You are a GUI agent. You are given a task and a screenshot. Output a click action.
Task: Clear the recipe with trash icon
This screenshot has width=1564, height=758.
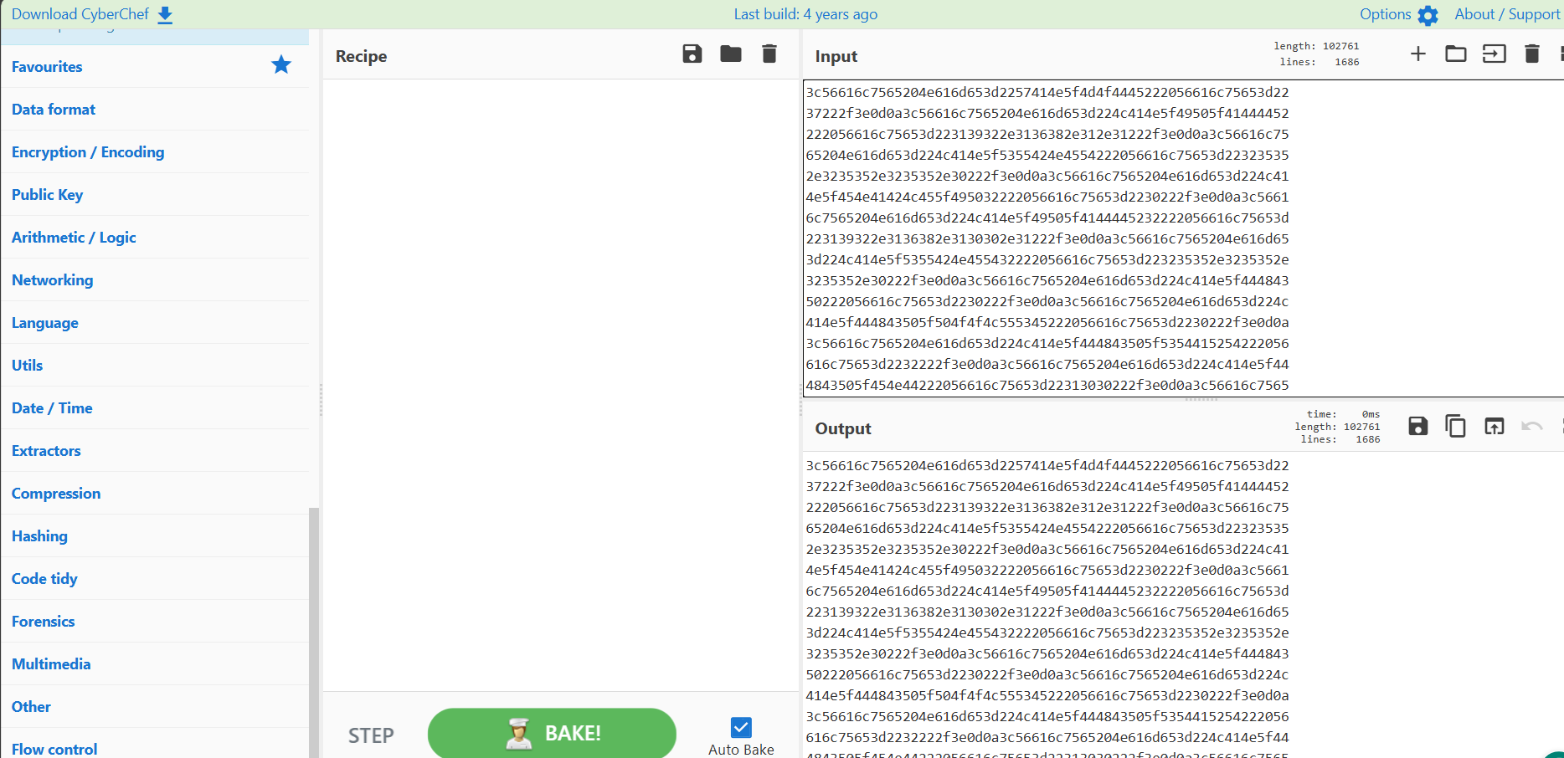click(769, 54)
